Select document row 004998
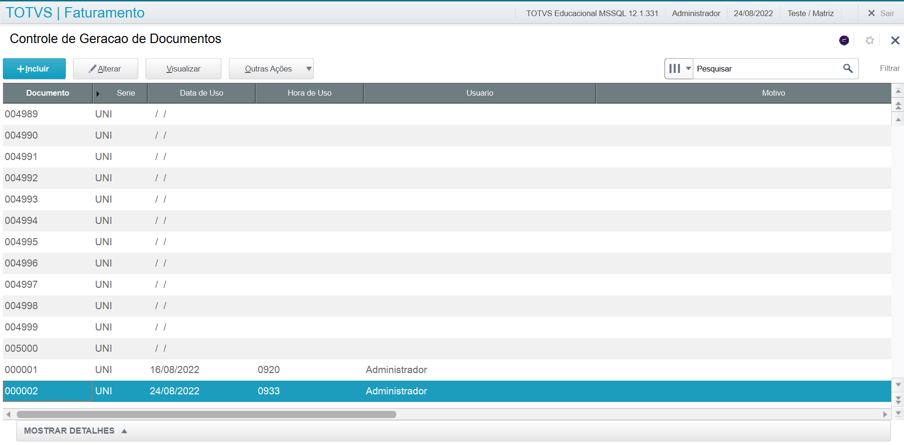The height and width of the screenshot is (445, 904). pos(447,306)
